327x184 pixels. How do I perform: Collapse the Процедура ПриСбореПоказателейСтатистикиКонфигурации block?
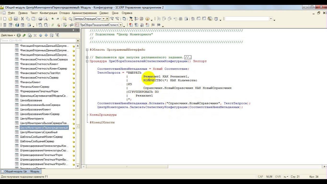tap(87, 61)
